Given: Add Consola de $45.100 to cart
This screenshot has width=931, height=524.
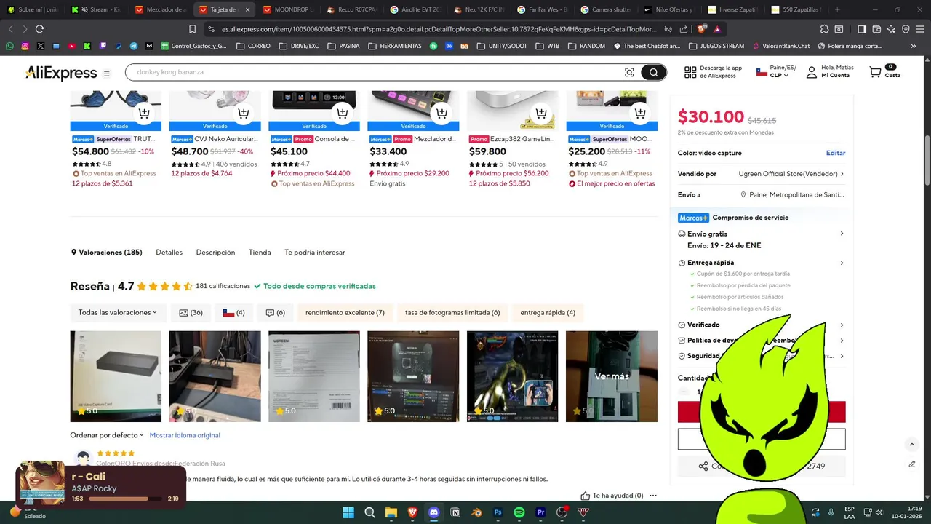Looking at the screenshot, I should pyautogui.click(x=342, y=113).
